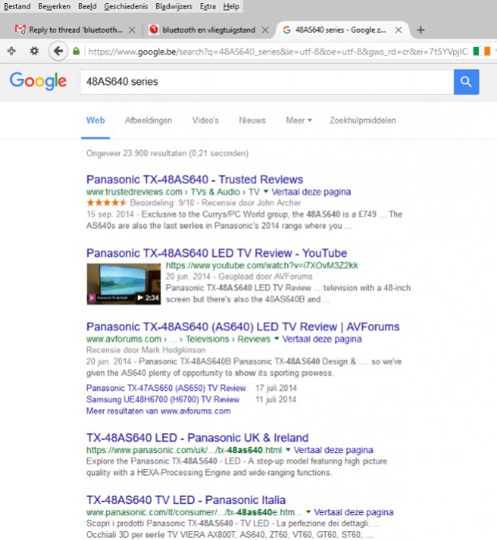The image size is (497, 540).
Task: Select the Nieuws search tab
Action: click(x=252, y=120)
